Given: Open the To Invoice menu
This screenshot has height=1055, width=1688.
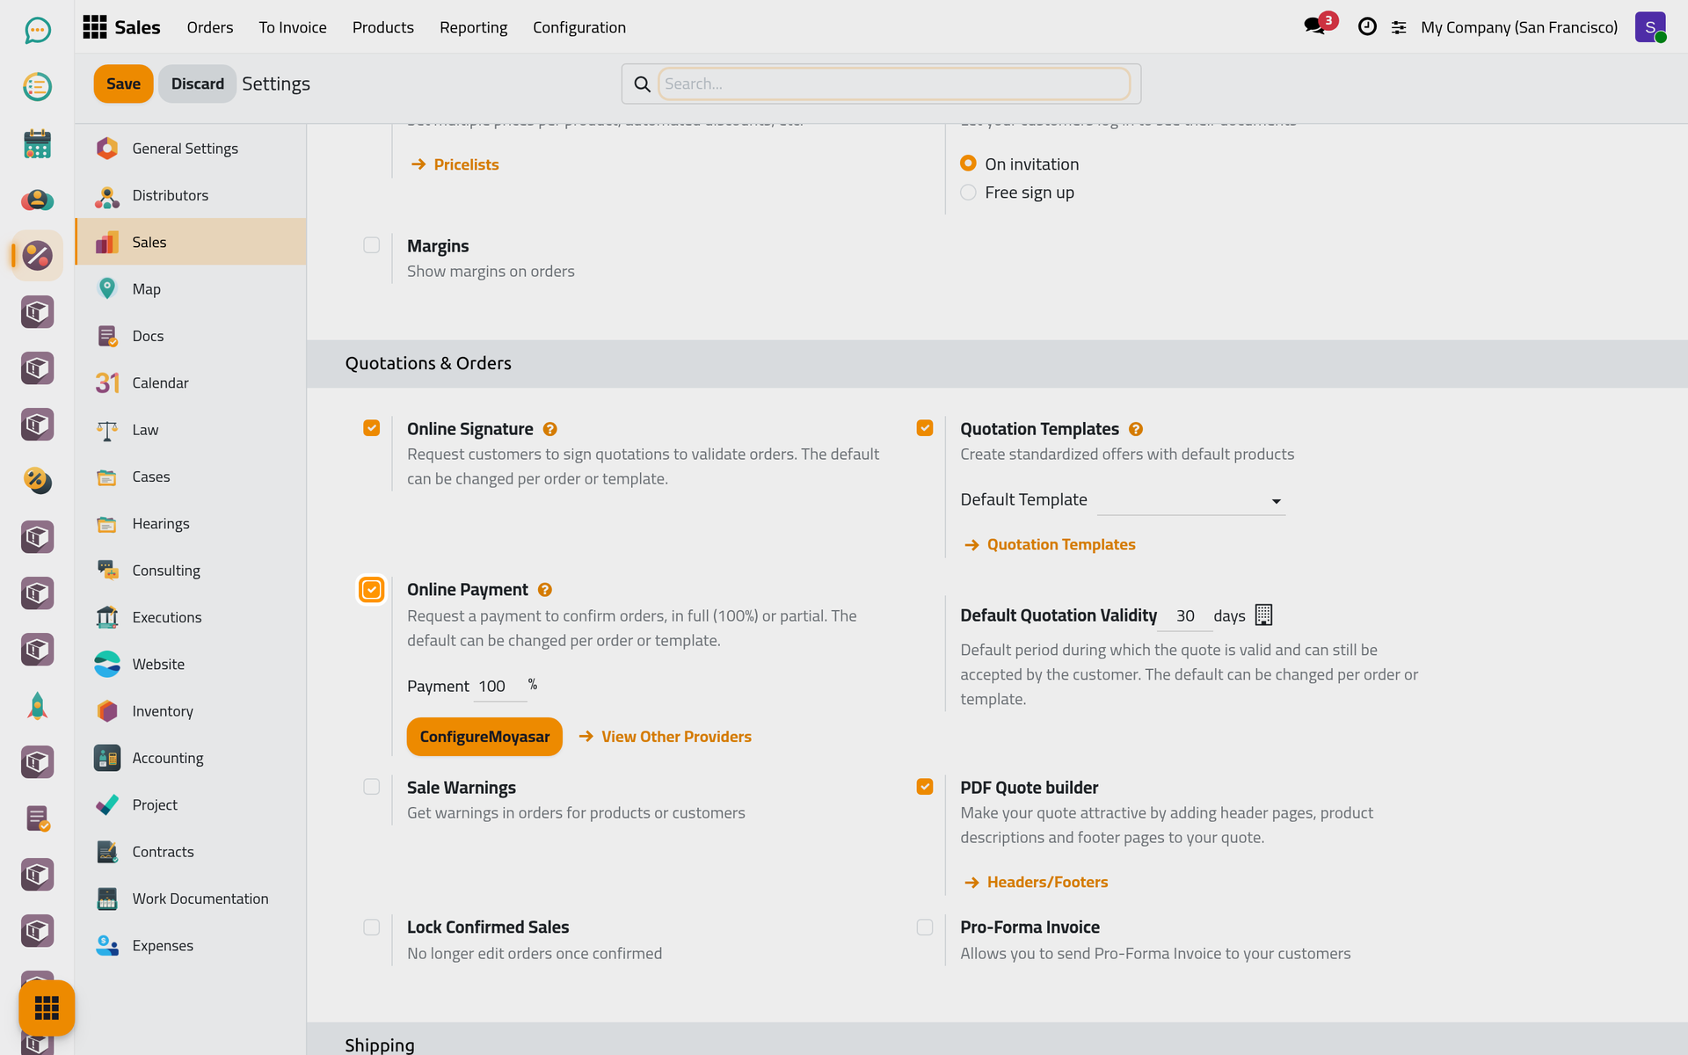Looking at the screenshot, I should click(293, 27).
